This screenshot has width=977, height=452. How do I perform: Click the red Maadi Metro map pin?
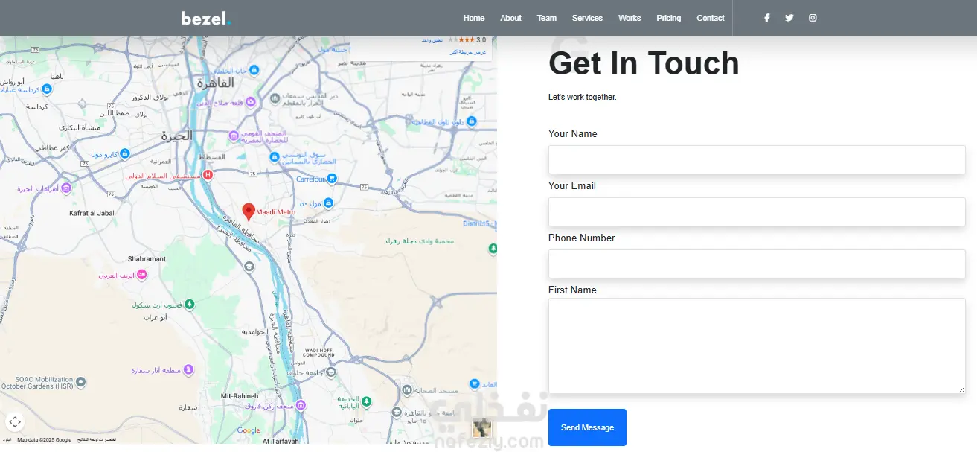[249, 212]
